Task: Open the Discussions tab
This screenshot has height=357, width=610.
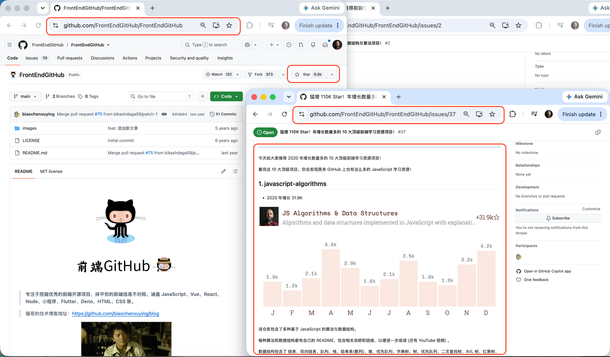Action: point(103,58)
